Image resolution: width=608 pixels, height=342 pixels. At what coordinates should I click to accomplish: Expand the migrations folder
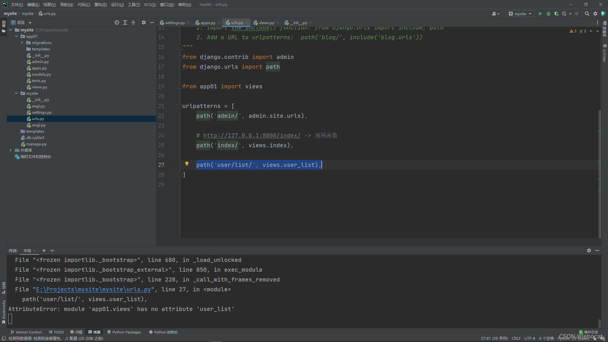point(22,43)
